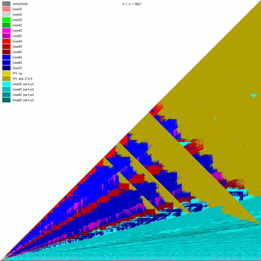This screenshot has height=261, width=261.
Task: Select the toom42 partial swatch
Action: point(6,89)
